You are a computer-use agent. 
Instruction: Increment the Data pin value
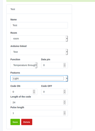pos(64,64)
